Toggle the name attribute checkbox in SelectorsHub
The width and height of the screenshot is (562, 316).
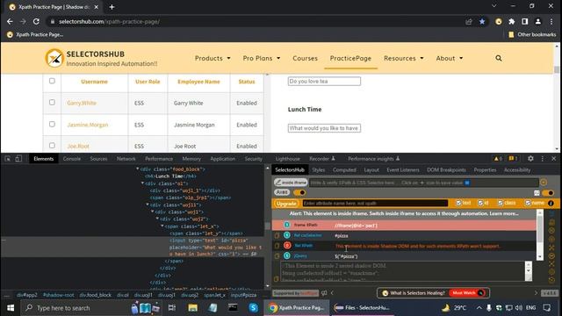528,203
